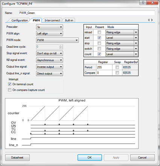
Task: Click the Register column header
Action: tap(103, 62)
